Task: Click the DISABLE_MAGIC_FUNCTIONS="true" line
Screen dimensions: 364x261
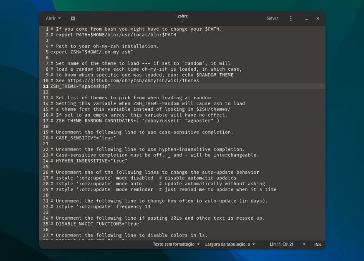Action: tap(96, 224)
